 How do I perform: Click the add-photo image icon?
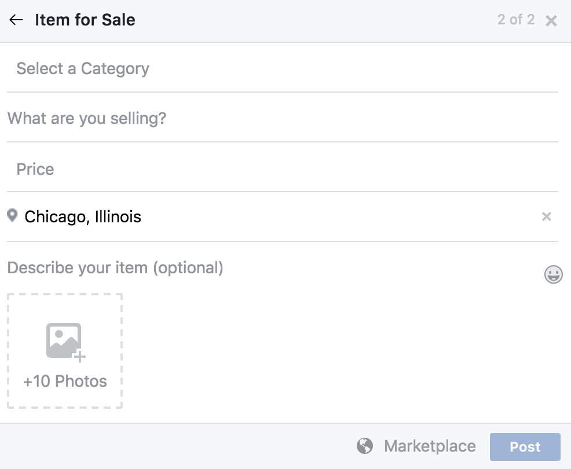tap(65, 341)
